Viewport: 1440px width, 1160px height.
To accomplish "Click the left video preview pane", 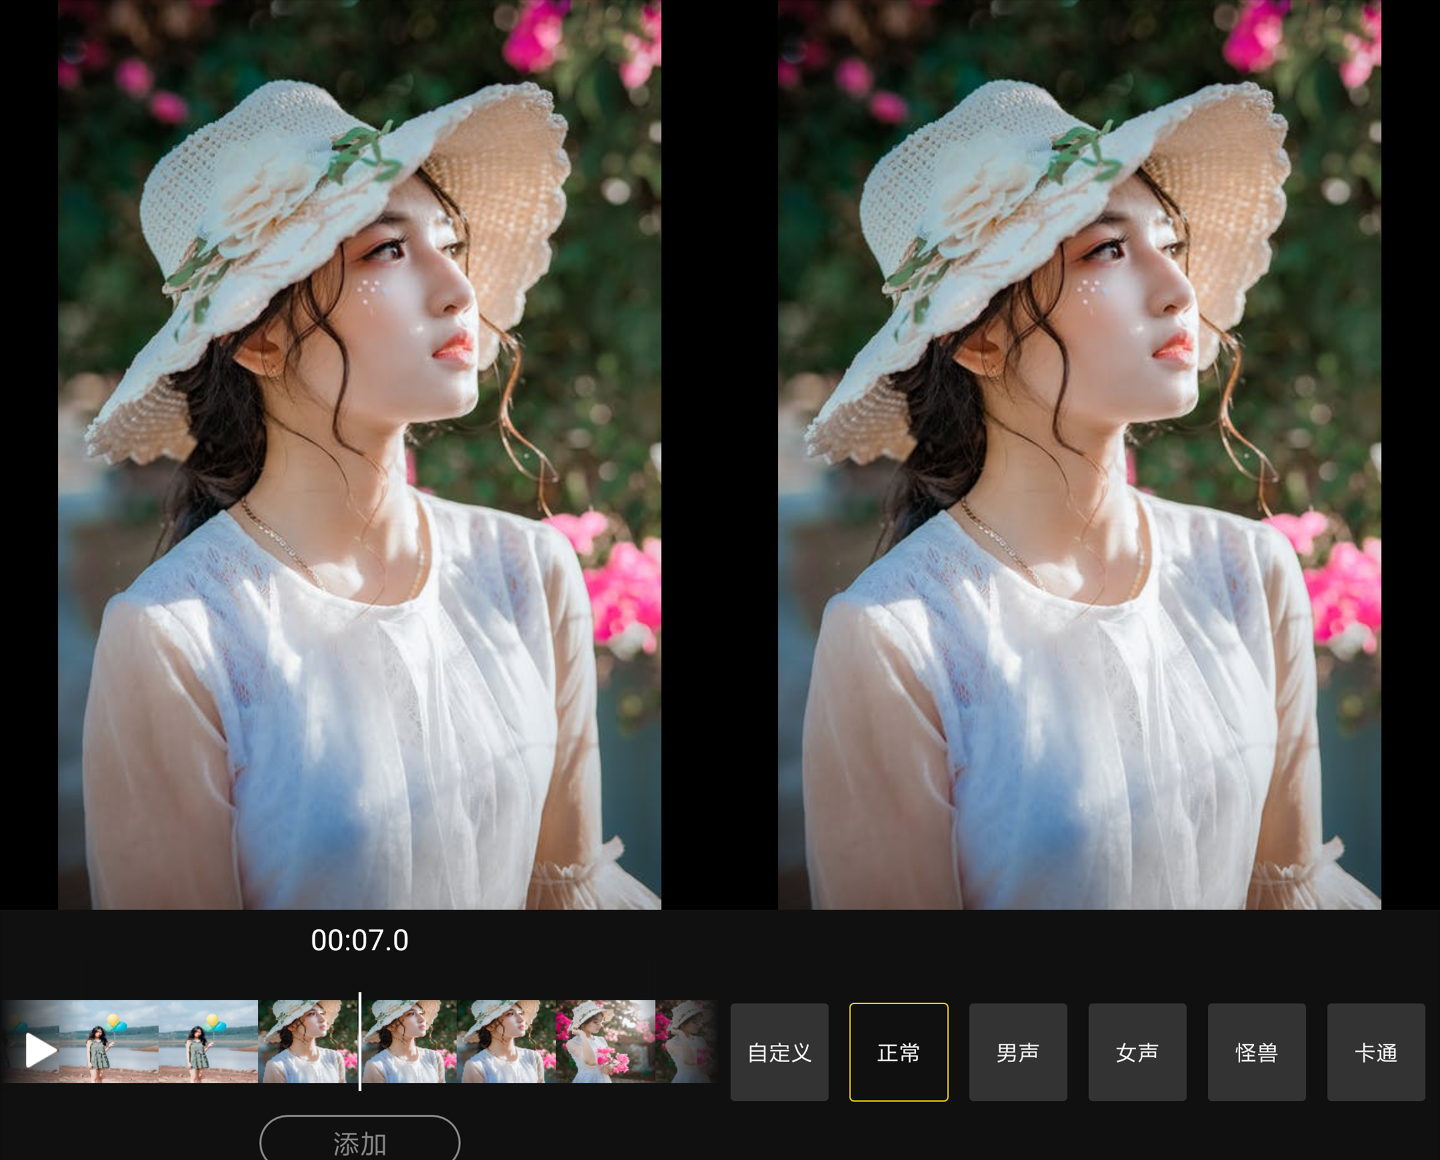I will [x=360, y=454].
